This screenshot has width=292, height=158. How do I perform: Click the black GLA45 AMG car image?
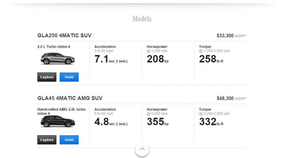click(58, 122)
